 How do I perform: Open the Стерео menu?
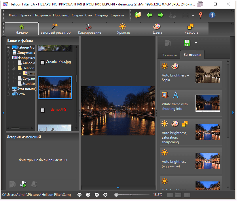pos(77,15)
